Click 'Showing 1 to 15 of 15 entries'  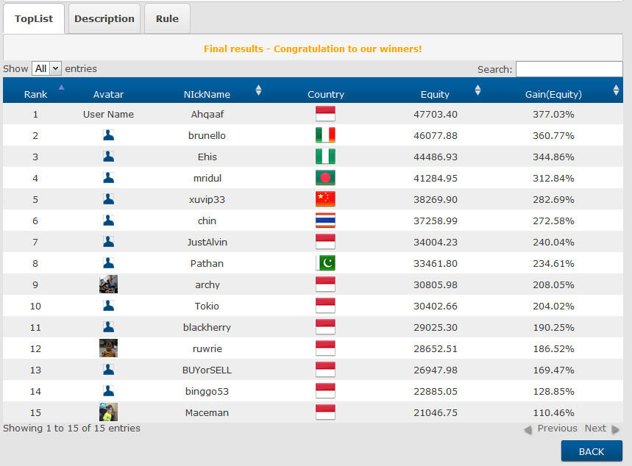pyautogui.click(x=72, y=428)
